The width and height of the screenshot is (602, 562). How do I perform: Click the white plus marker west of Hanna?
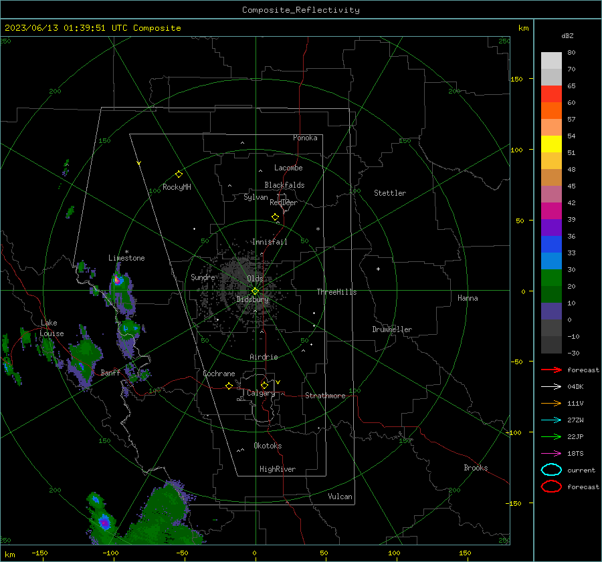pos(378,269)
